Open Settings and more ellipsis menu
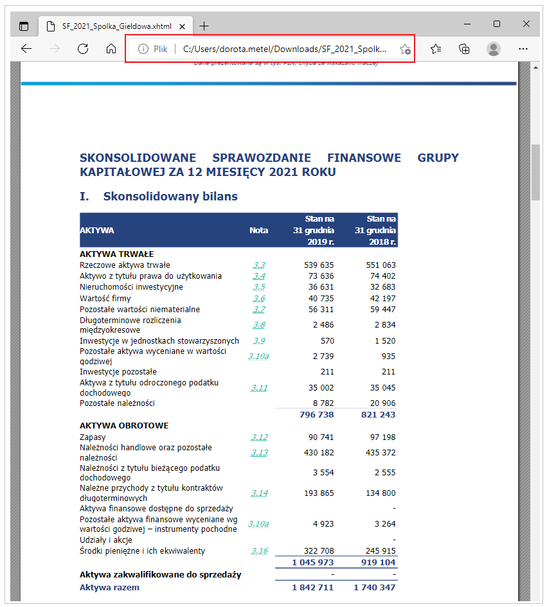547x607 pixels. click(523, 49)
